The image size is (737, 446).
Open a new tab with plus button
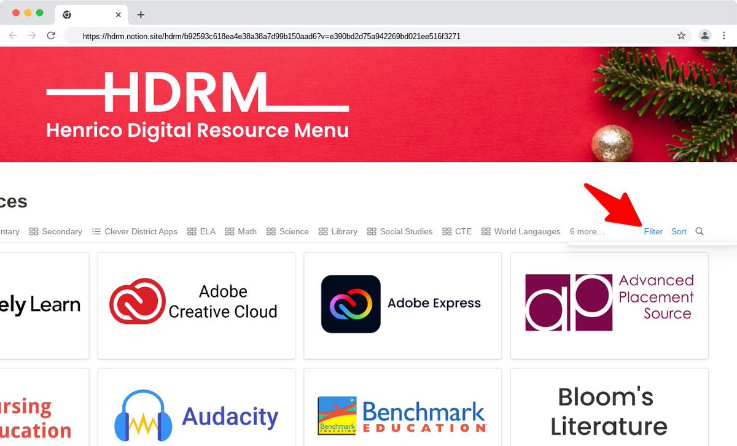pyautogui.click(x=141, y=15)
